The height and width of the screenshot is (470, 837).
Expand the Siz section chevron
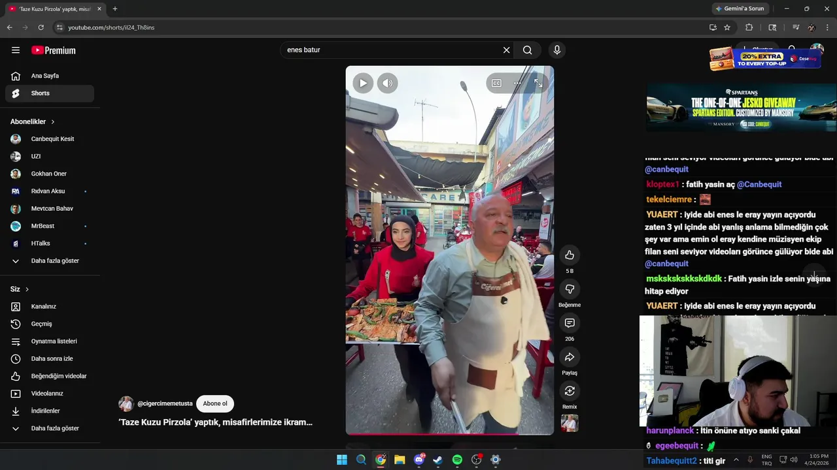[x=27, y=289]
